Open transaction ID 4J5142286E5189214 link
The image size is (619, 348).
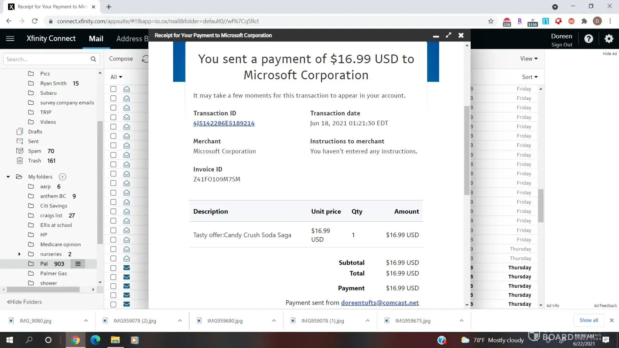click(224, 123)
